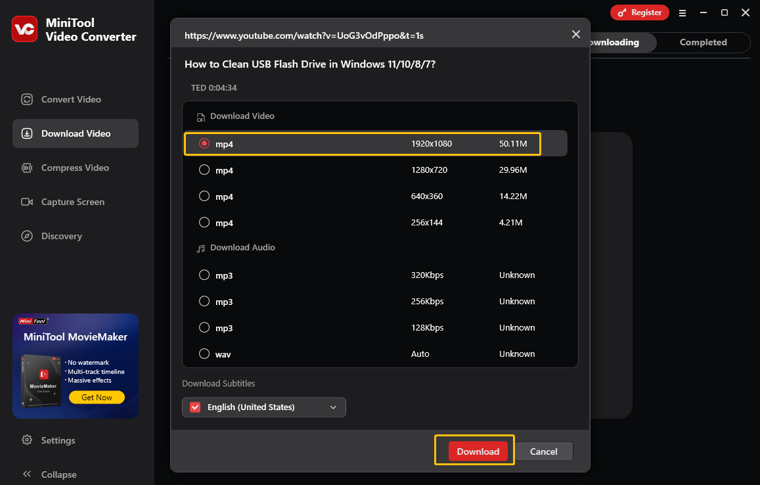This screenshot has width=760, height=485.
Task: Click the Settings gear icon
Action: [27, 440]
